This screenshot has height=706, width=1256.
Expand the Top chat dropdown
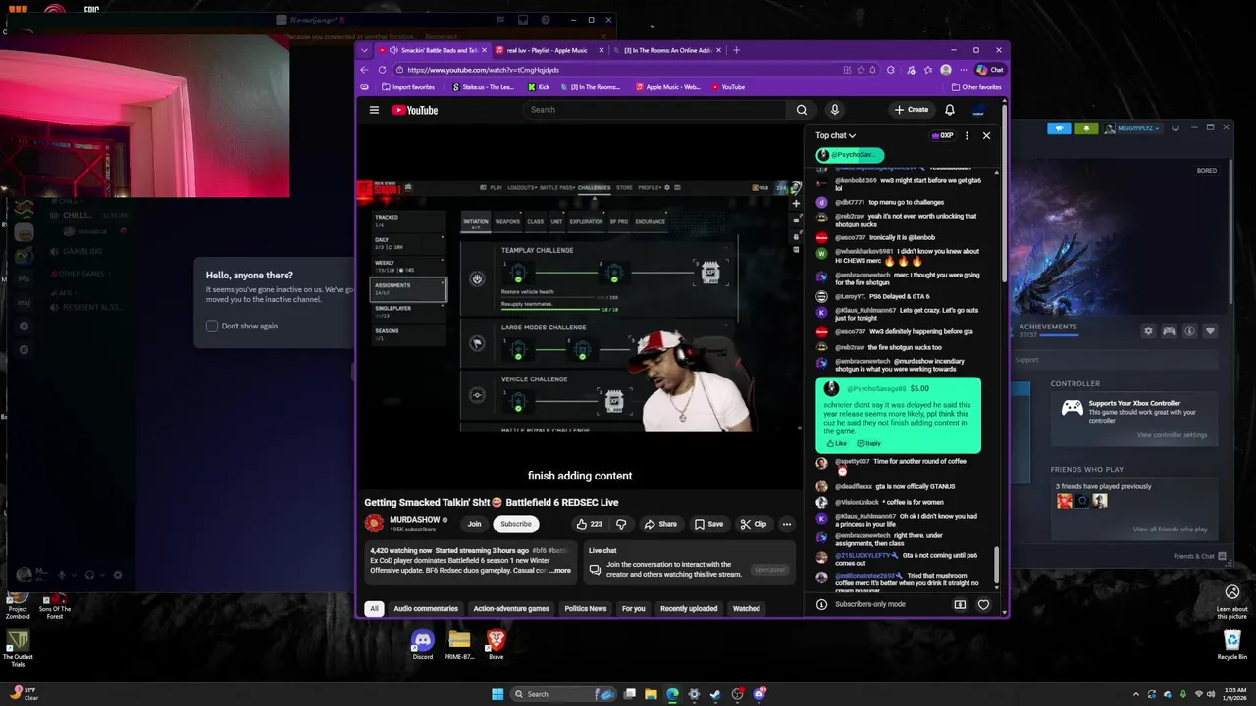pyautogui.click(x=835, y=135)
